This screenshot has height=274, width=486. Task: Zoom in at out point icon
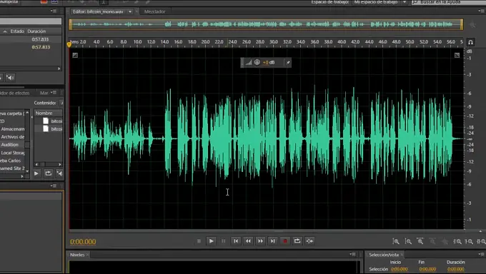click(x=469, y=241)
